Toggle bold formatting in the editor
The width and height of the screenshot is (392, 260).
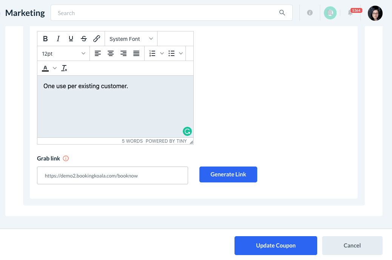pos(45,39)
